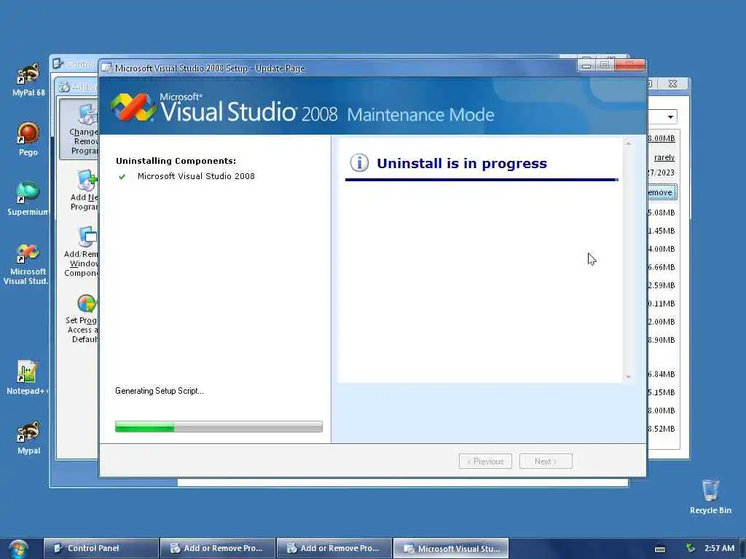Minimize the Visual Studio 2008 Setup window

(586, 65)
